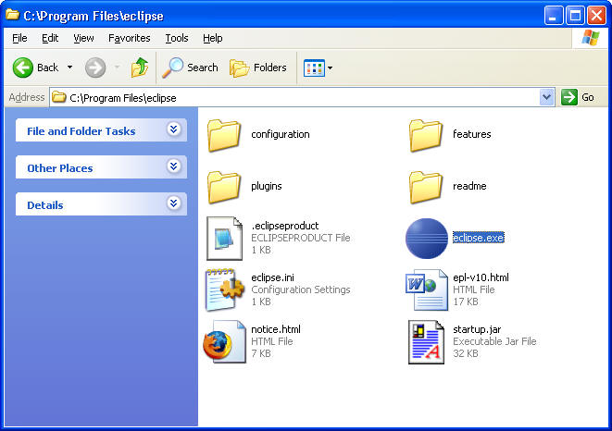This screenshot has width=612, height=431.
Task: Open the Back history dropdown arrow
Action: [69, 68]
